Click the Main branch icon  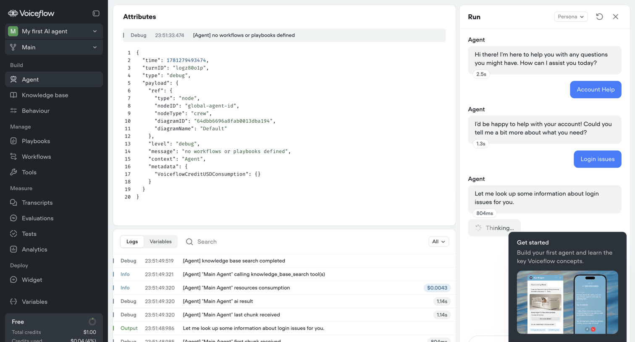pos(13,47)
